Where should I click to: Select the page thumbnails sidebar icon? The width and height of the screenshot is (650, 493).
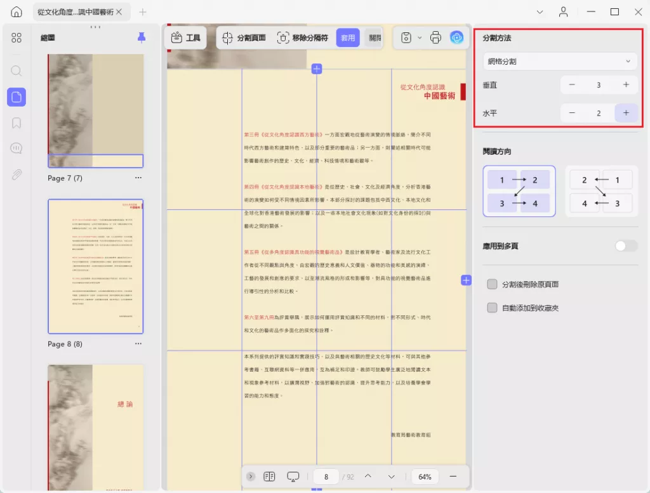[16, 97]
